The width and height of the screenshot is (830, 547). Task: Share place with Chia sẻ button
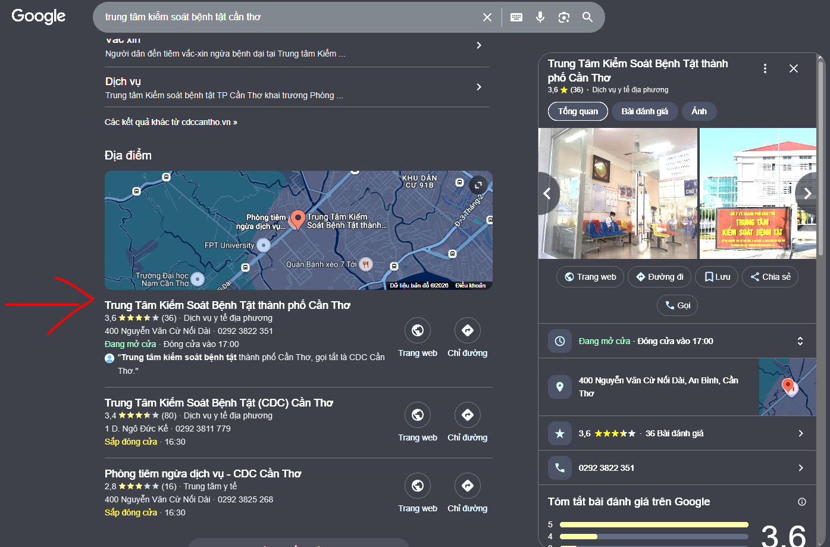point(771,277)
